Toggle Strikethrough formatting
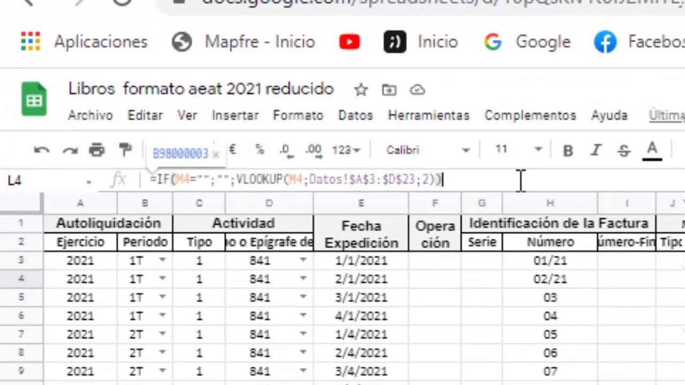Screen dimensions: 685x385 (x=623, y=150)
